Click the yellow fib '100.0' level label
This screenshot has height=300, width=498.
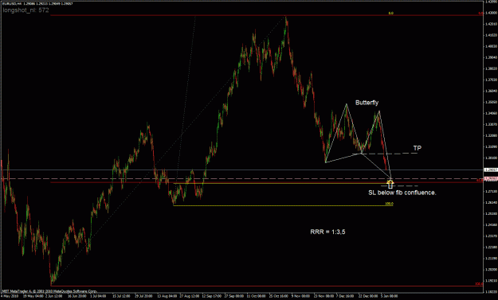coord(389,204)
